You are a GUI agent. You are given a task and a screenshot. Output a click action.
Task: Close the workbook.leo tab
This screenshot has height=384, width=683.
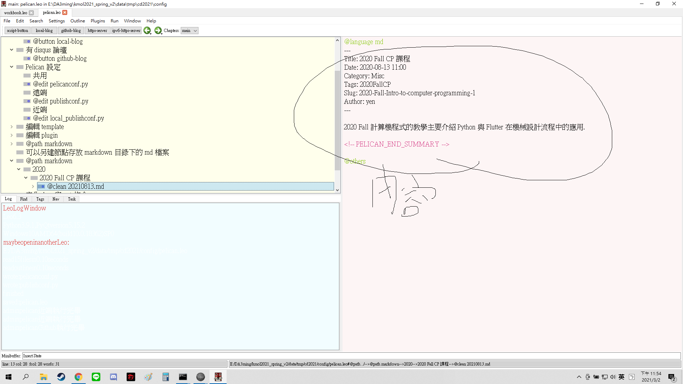[x=31, y=13]
